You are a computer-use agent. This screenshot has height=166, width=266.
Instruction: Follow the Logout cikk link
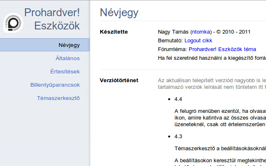pos(198,41)
